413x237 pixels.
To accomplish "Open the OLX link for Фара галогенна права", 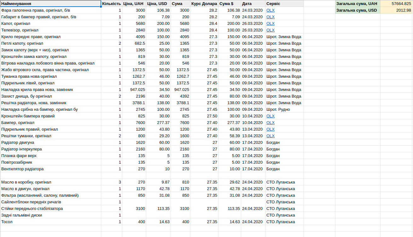I will [270, 10].
